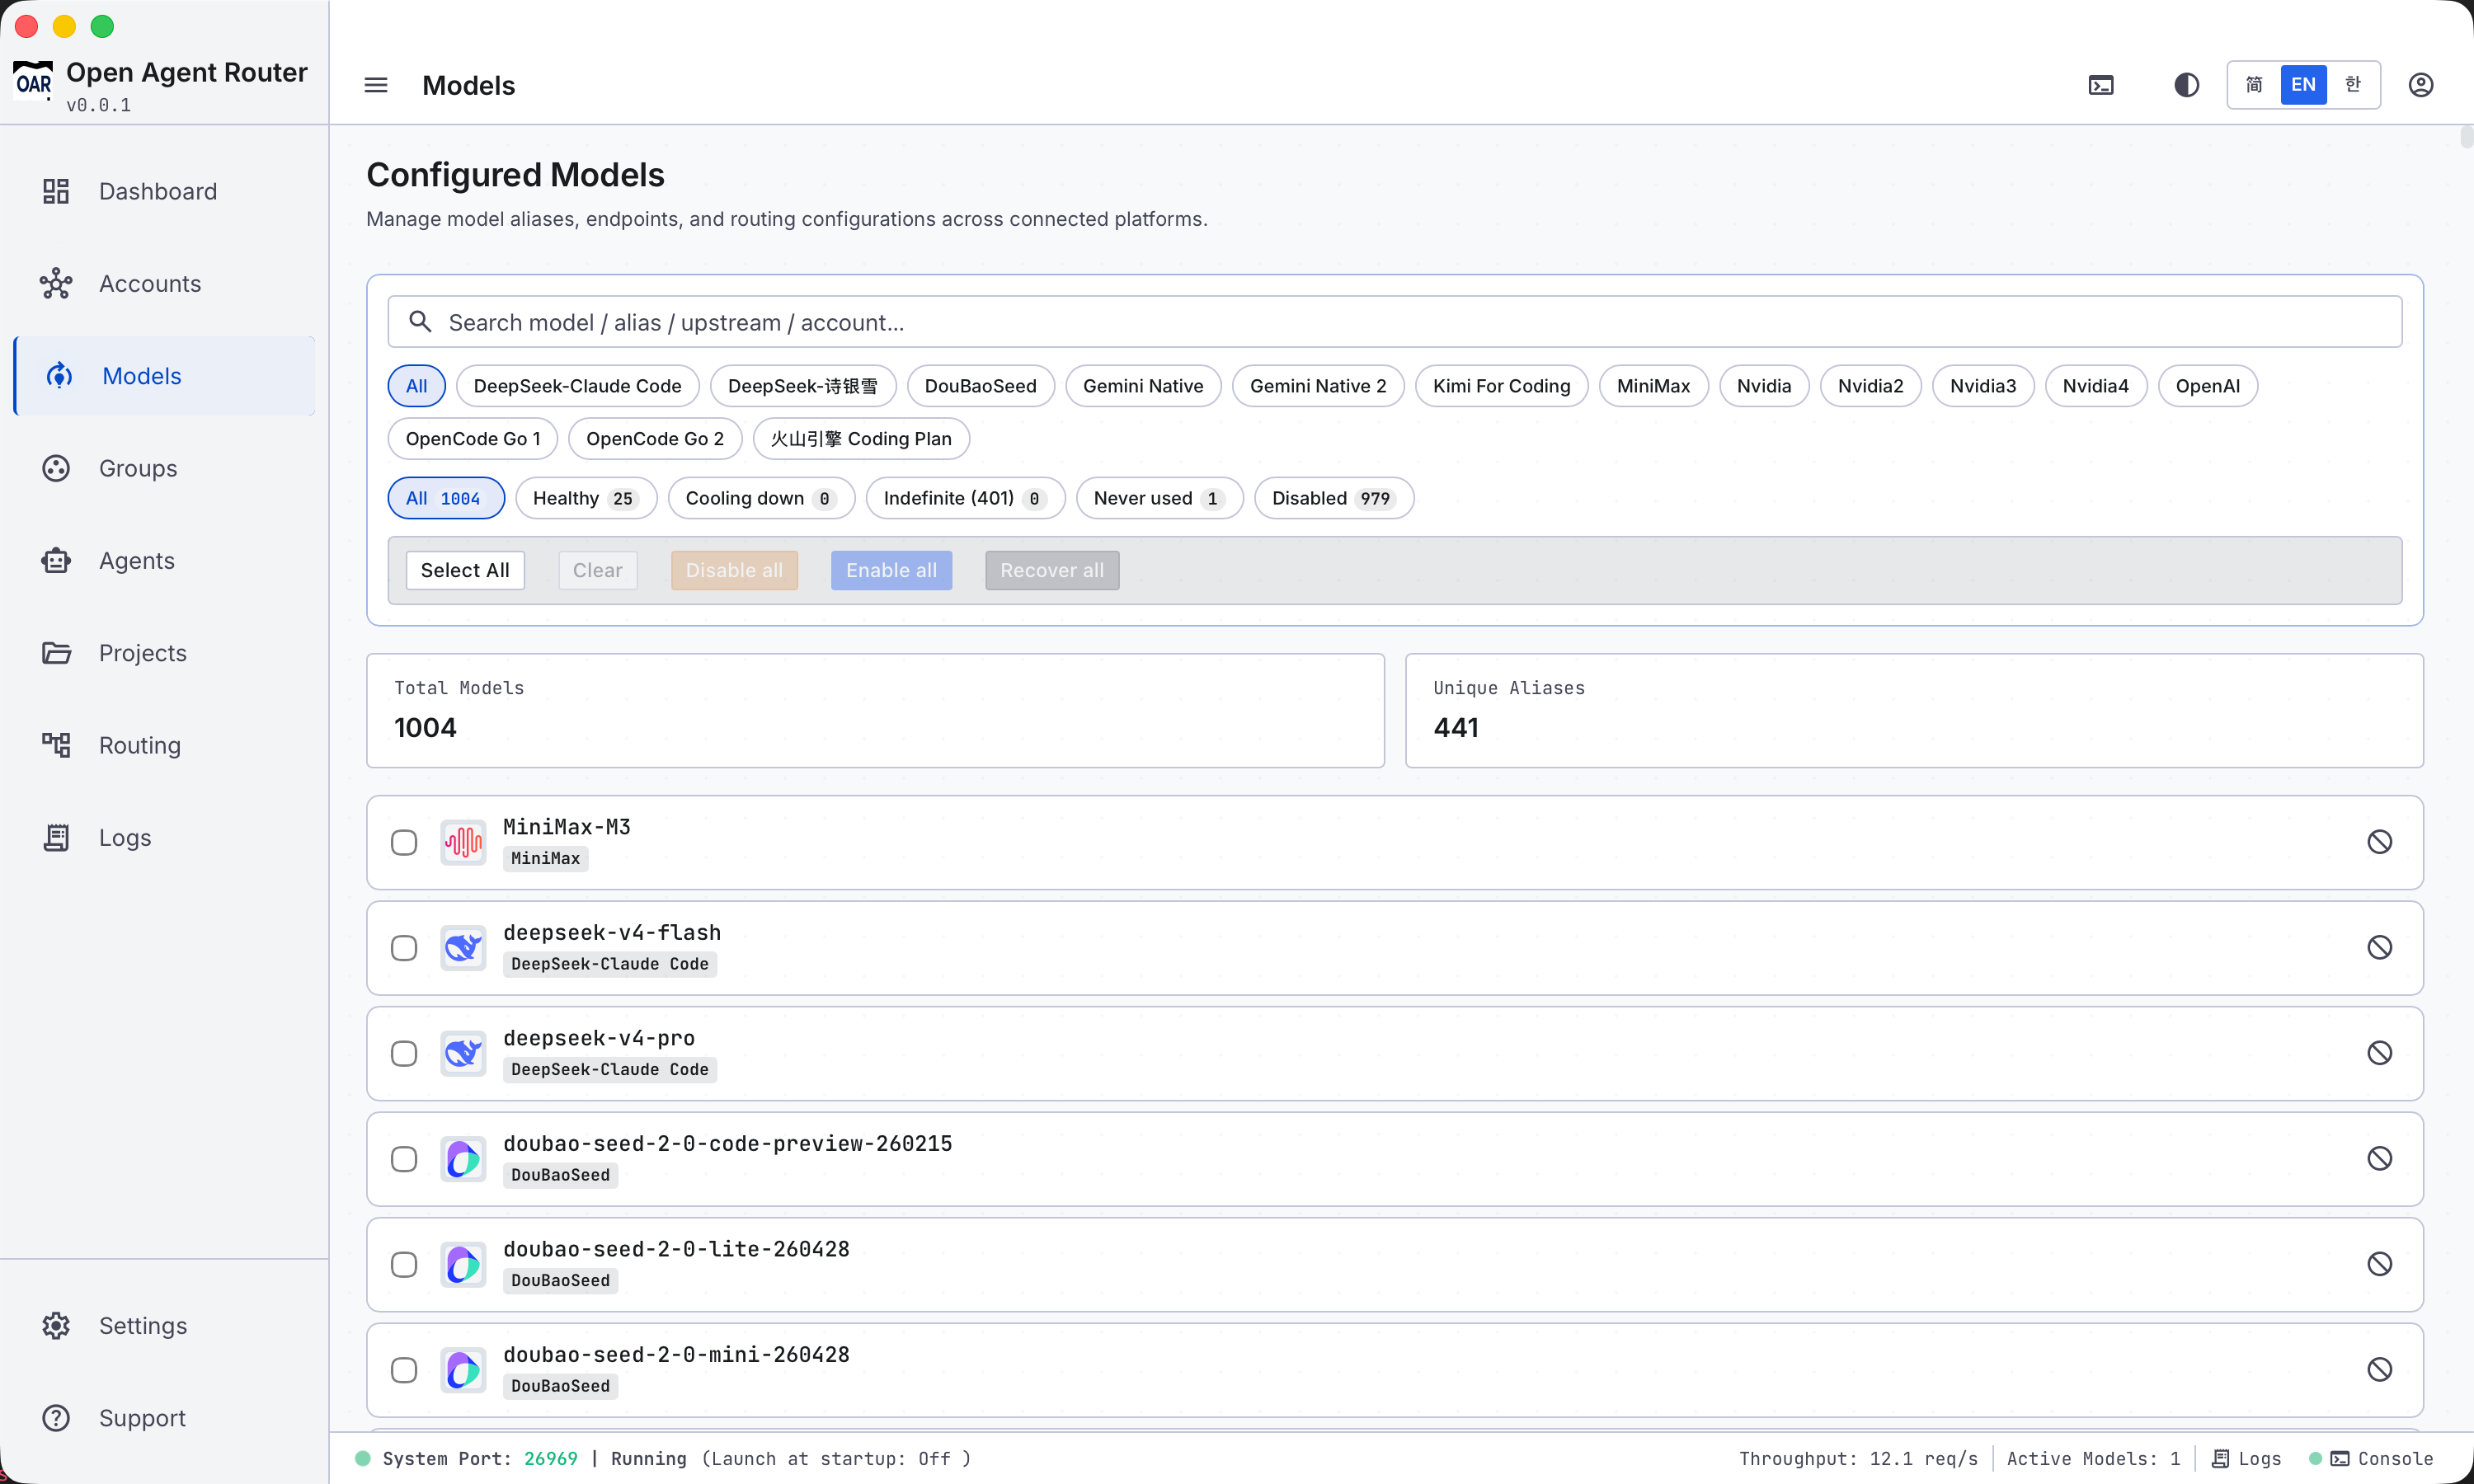Select EN language option
Screen dimensions: 2474x1484
[x=2303, y=85]
